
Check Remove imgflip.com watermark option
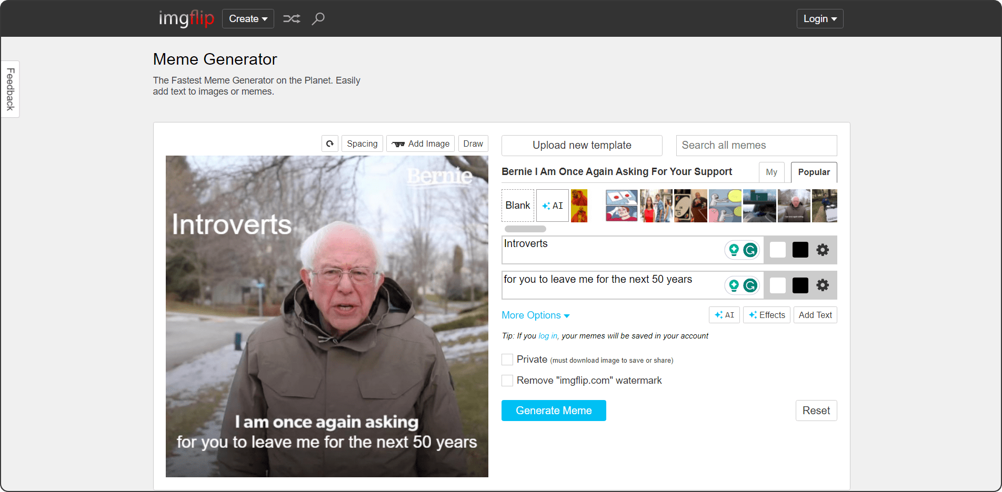click(507, 381)
